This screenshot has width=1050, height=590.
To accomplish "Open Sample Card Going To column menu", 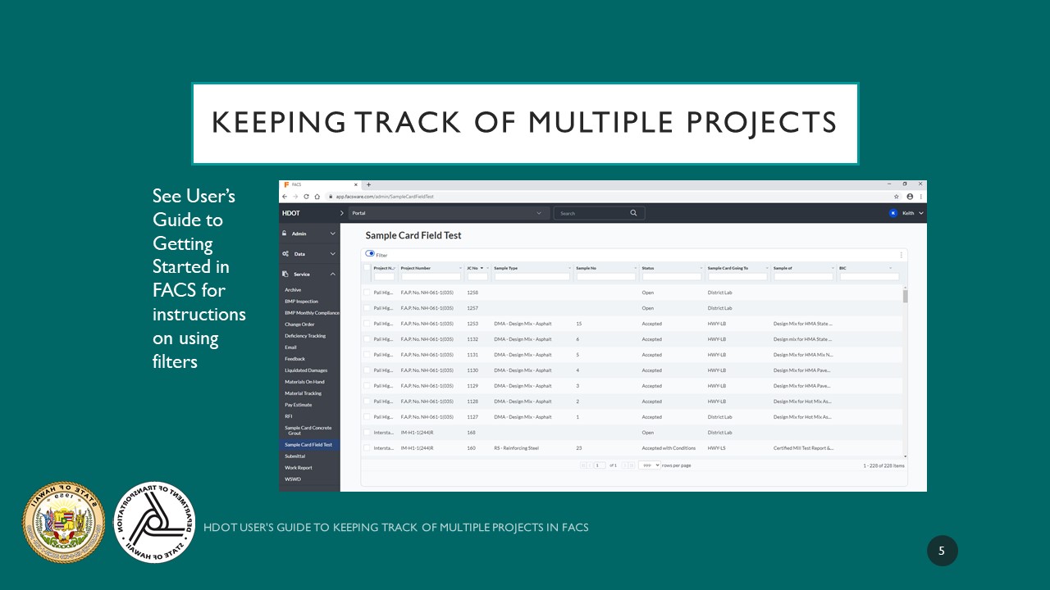I will click(x=767, y=268).
